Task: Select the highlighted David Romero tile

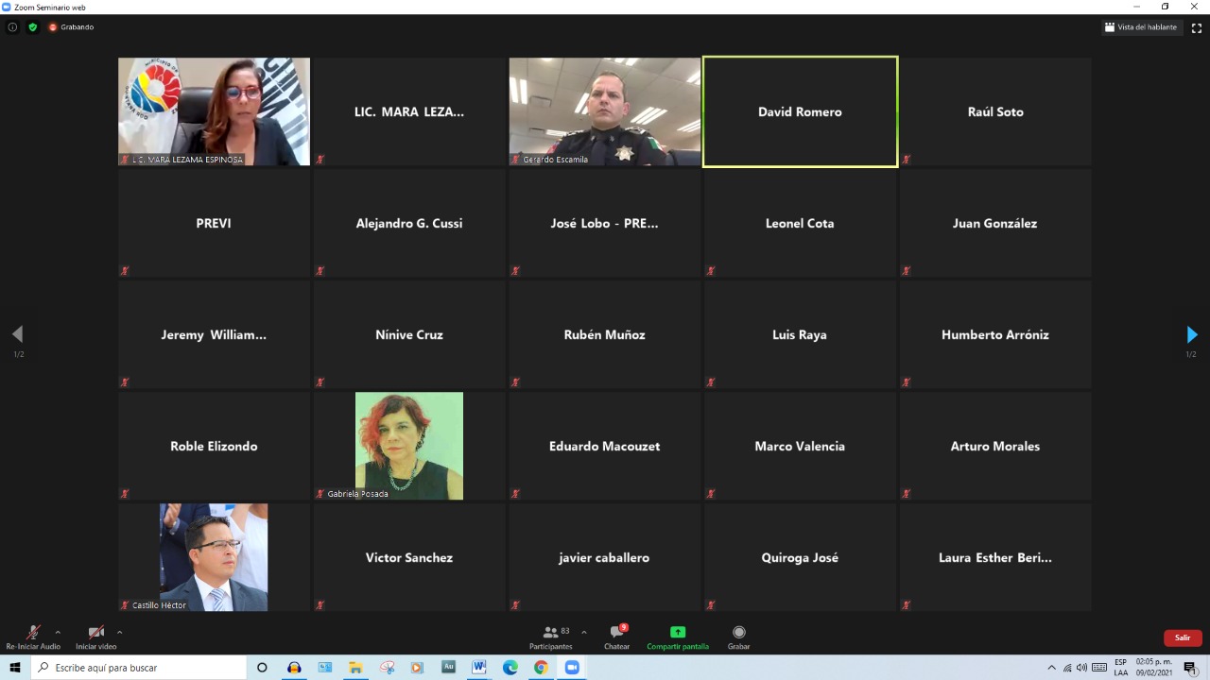Action: (800, 111)
